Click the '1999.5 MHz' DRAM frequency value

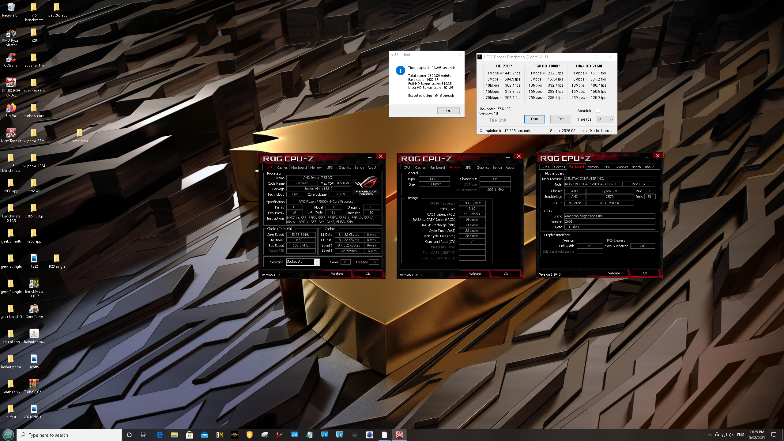tap(472, 203)
